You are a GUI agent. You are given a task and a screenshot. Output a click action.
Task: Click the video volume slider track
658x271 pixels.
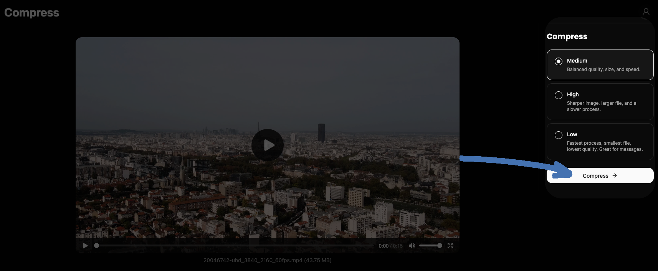428,246
